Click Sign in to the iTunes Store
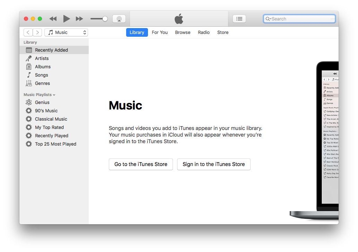This screenshot has width=358, height=252. (x=214, y=164)
